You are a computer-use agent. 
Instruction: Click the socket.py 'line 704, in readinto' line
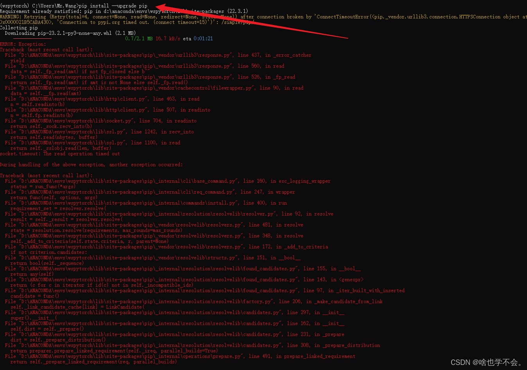101,121
